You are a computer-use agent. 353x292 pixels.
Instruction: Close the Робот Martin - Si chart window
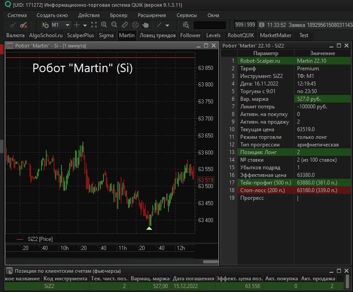pos(214,46)
